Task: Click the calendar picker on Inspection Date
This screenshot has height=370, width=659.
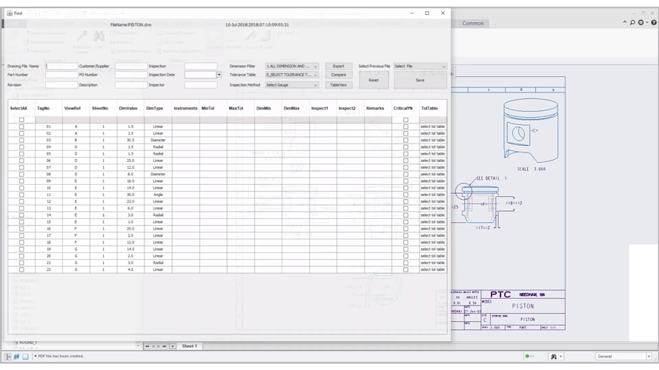Action: point(219,75)
